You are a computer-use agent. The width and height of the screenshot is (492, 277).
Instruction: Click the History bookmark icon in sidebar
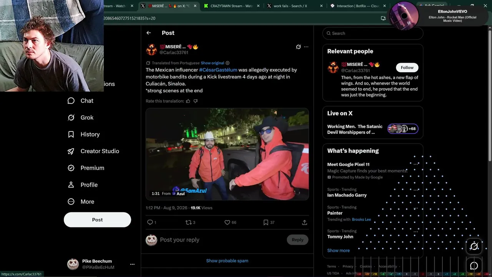coord(71,134)
